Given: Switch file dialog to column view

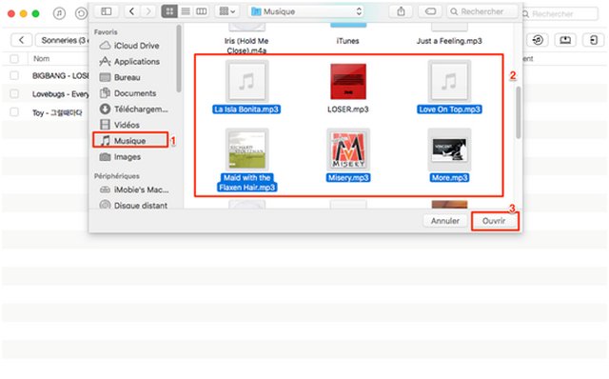Looking at the screenshot, I should (201, 11).
